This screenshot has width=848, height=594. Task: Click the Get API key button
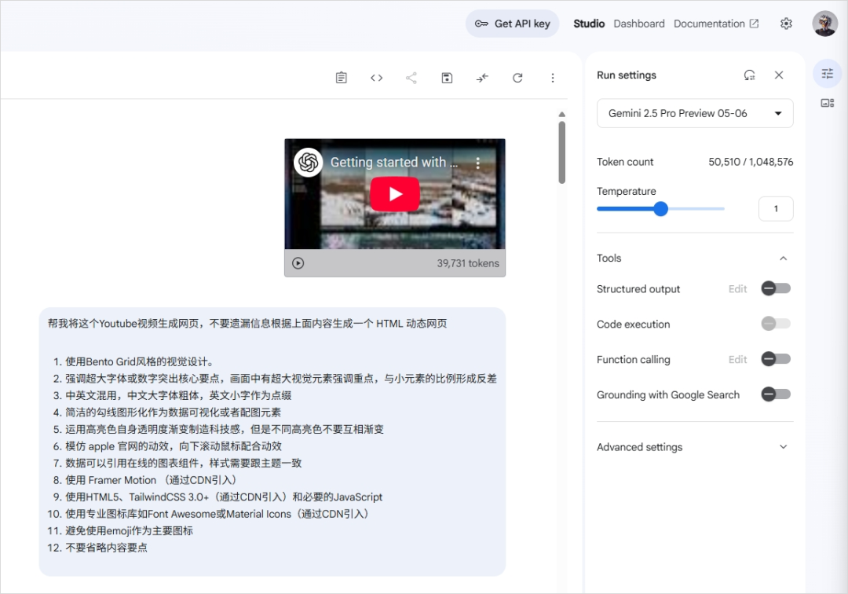(512, 24)
